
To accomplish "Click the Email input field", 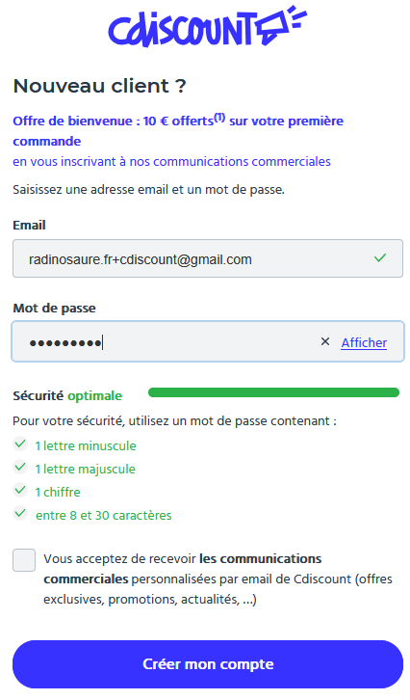I will tap(208, 258).
